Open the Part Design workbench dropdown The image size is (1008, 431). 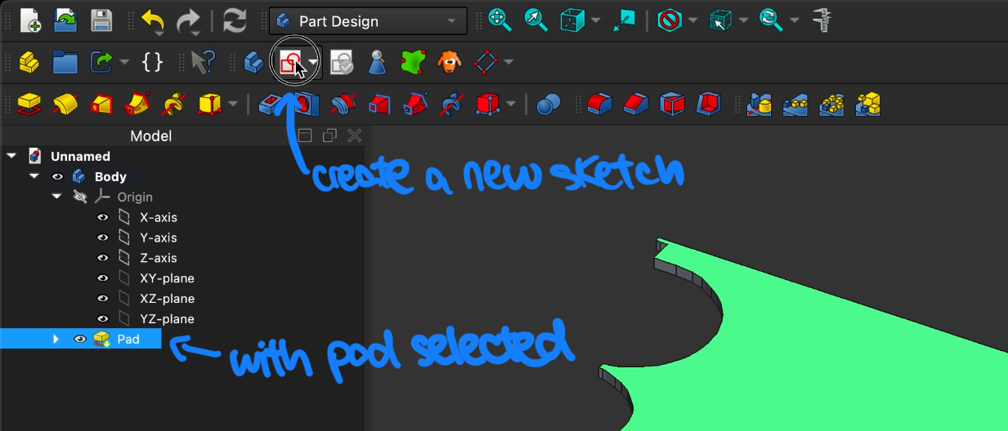coord(368,21)
